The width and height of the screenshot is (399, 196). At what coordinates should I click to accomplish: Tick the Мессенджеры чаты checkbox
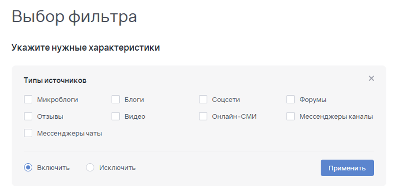tap(28, 133)
